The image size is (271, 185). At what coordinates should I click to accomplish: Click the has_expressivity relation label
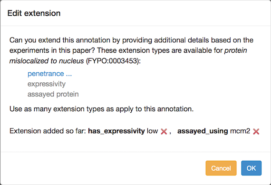pyautogui.click(x=116, y=131)
